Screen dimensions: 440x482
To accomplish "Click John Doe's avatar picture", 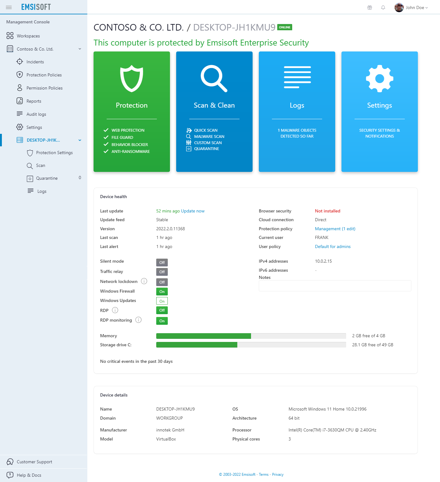I will coord(399,7).
